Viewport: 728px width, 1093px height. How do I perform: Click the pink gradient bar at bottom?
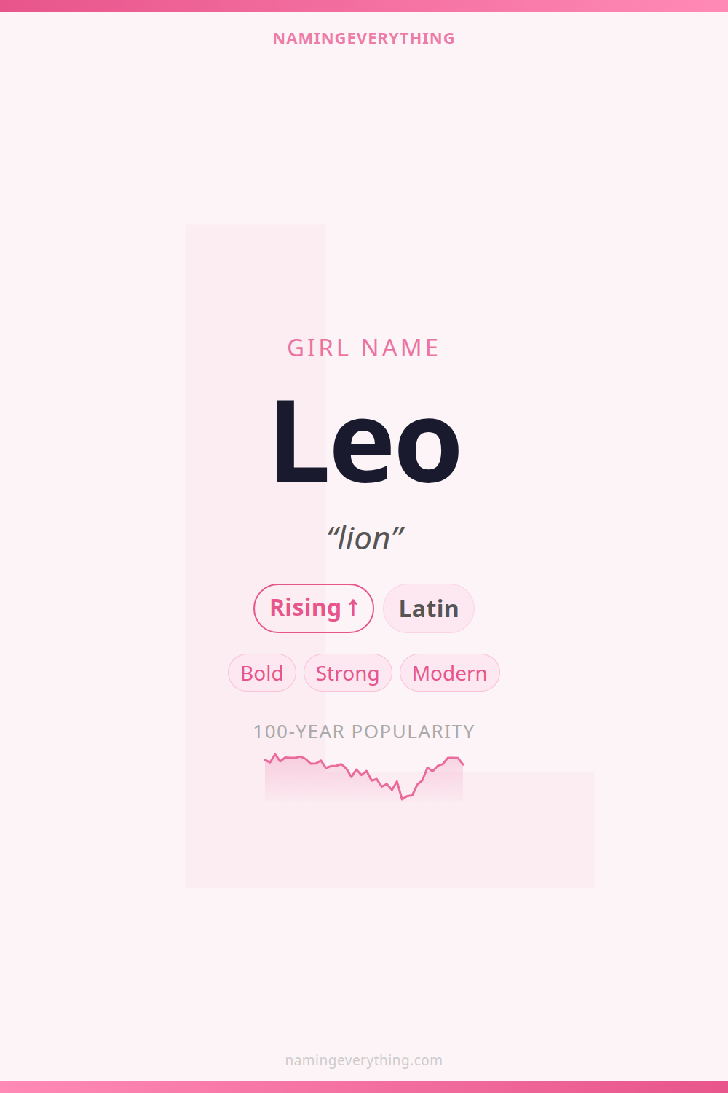(x=364, y=1087)
